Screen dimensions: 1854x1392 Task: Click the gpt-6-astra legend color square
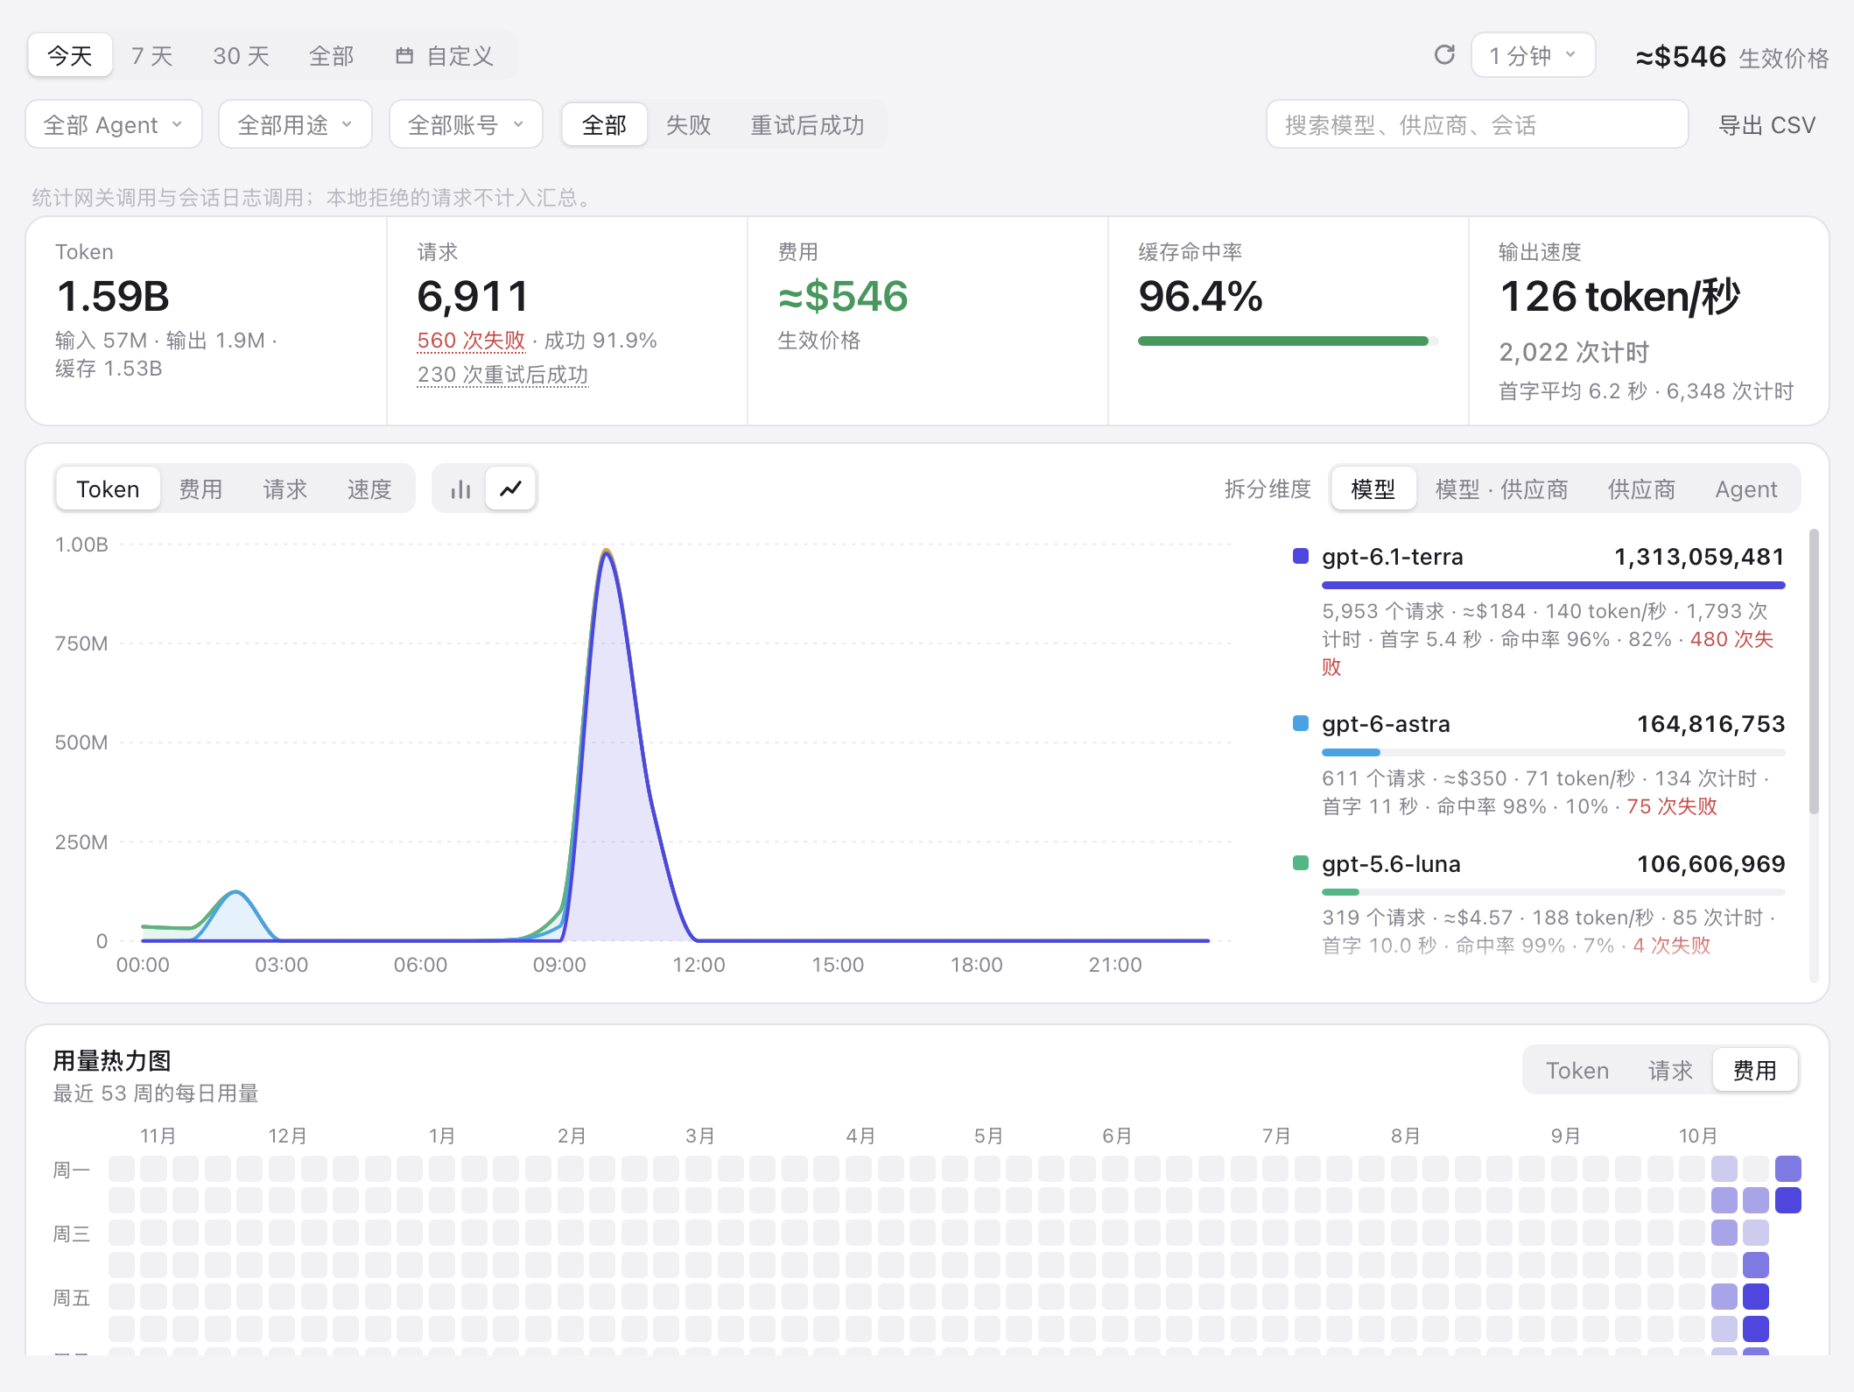point(1301,723)
